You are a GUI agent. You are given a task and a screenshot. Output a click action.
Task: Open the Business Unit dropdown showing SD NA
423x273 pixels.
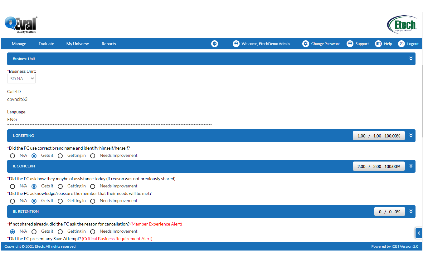[21, 79]
